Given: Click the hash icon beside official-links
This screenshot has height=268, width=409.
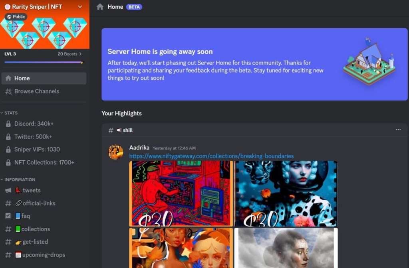Looking at the screenshot, I should click(8, 203).
